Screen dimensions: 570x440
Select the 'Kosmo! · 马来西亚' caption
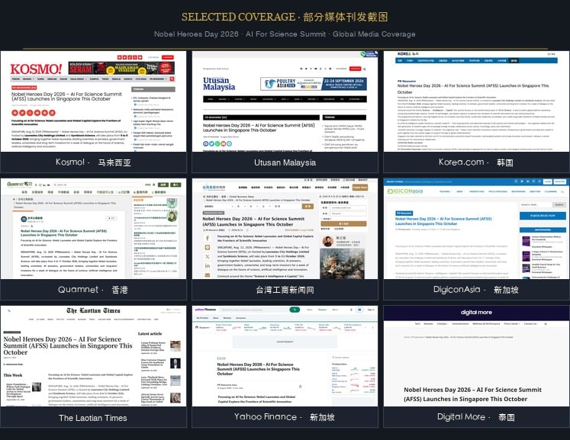click(93, 162)
